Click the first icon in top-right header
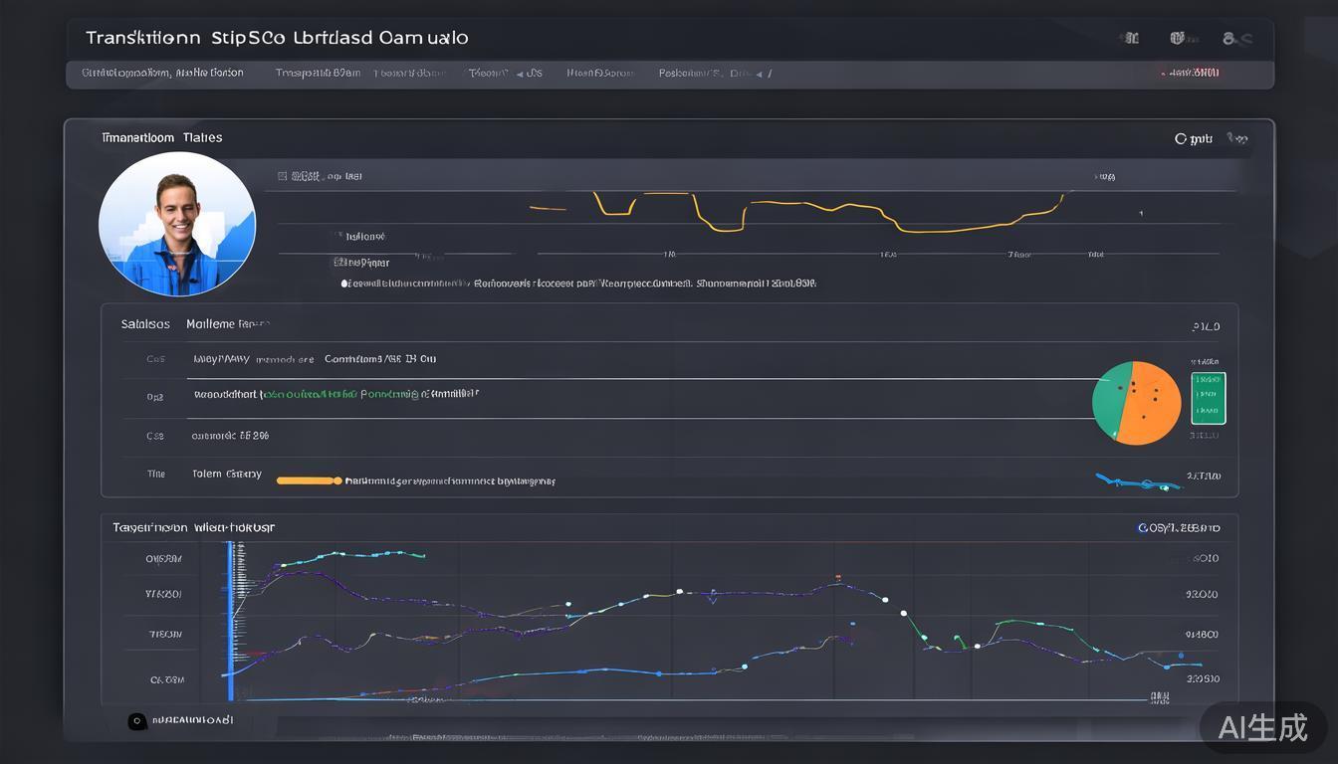Image resolution: width=1338 pixels, height=764 pixels. coord(1130,39)
